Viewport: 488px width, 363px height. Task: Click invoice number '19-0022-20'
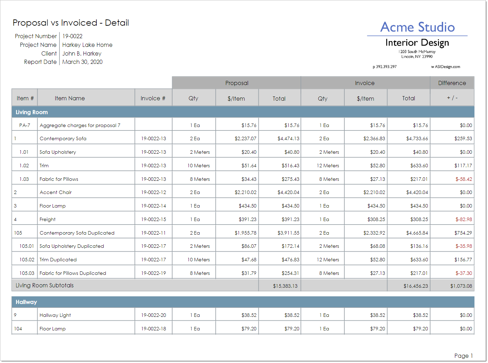[x=153, y=315]
